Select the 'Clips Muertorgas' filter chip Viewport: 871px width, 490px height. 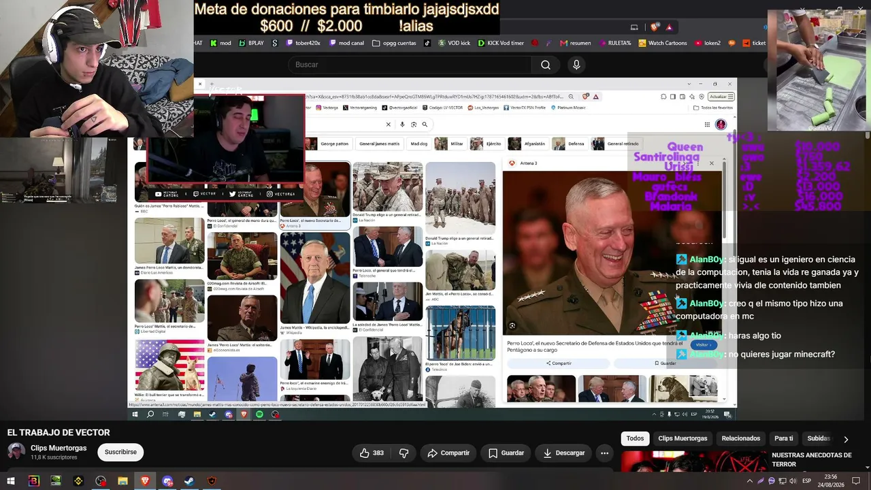[683, 439]
